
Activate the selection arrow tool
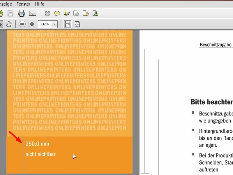click(x=1, y=24)
